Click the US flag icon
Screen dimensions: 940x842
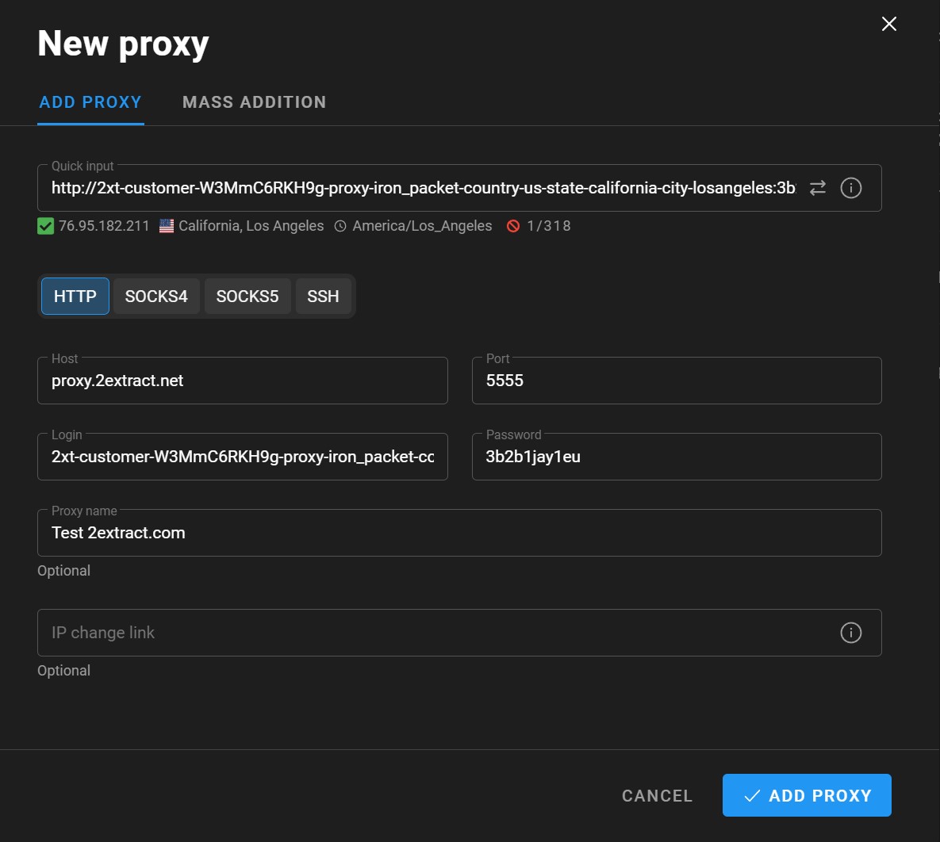click(167, 226)
